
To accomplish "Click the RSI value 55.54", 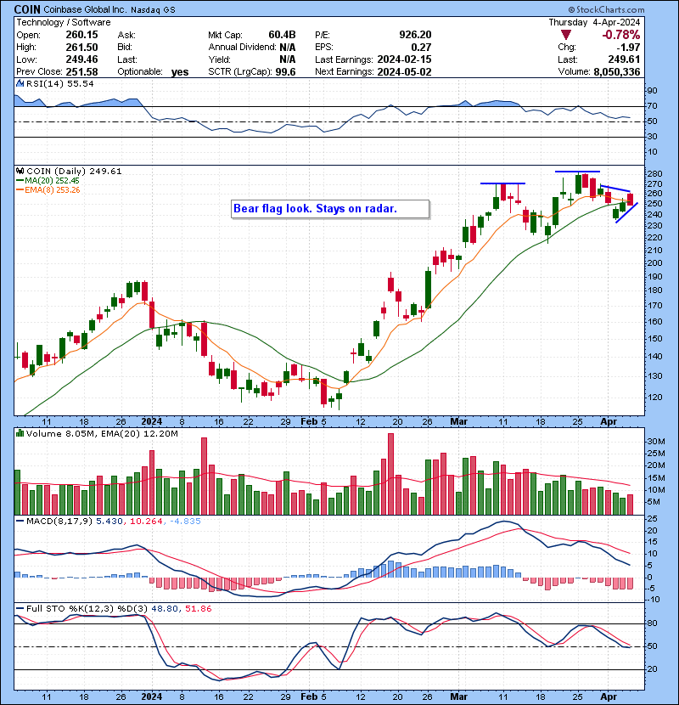I will coord(79,83).
